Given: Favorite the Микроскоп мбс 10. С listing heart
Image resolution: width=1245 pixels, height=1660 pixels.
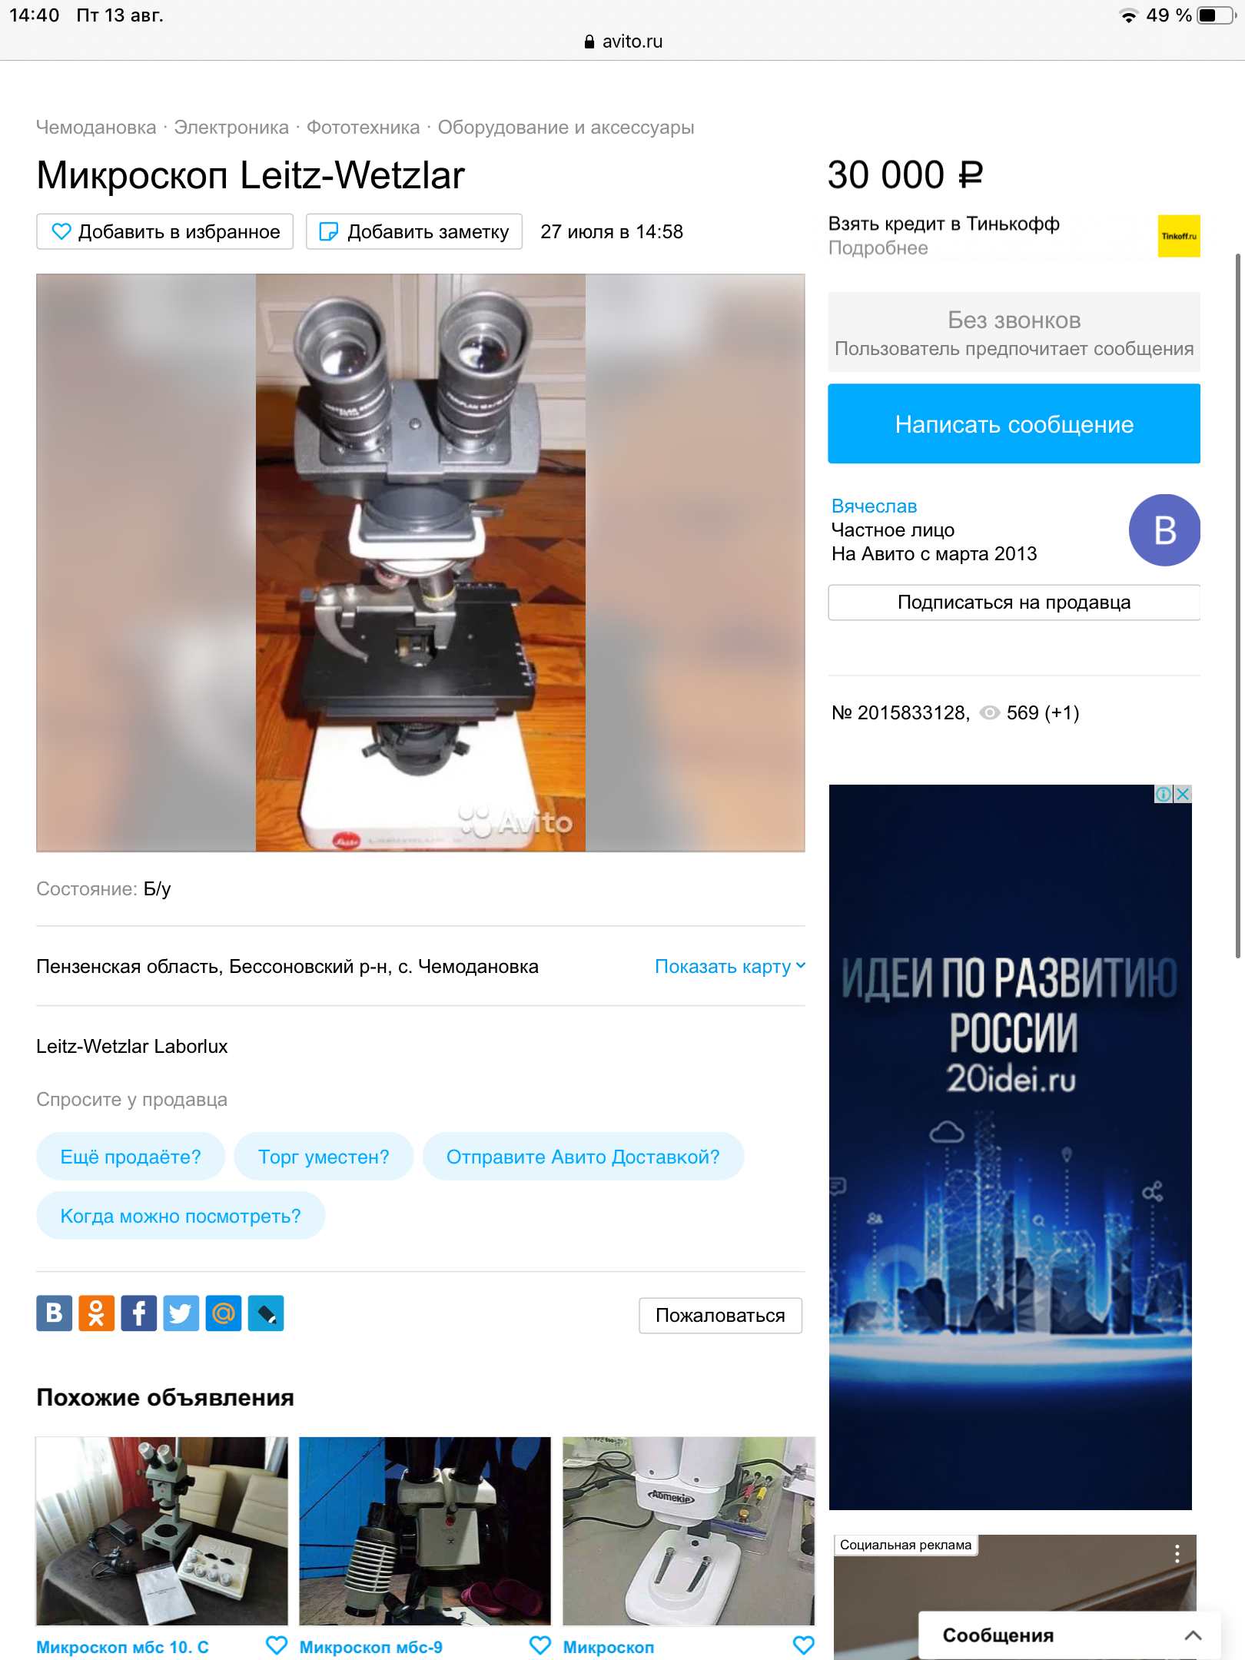Looking at the screenshot, I should pos(276,1645).
